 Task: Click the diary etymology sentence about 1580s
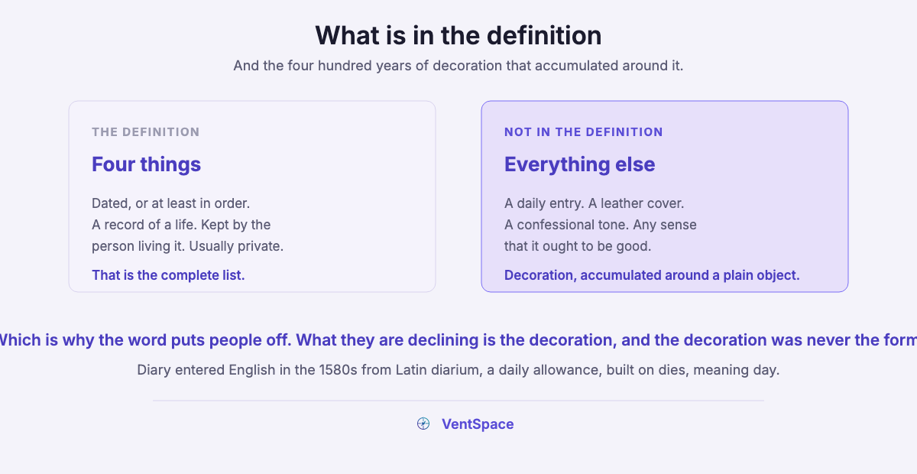[458, 370]
